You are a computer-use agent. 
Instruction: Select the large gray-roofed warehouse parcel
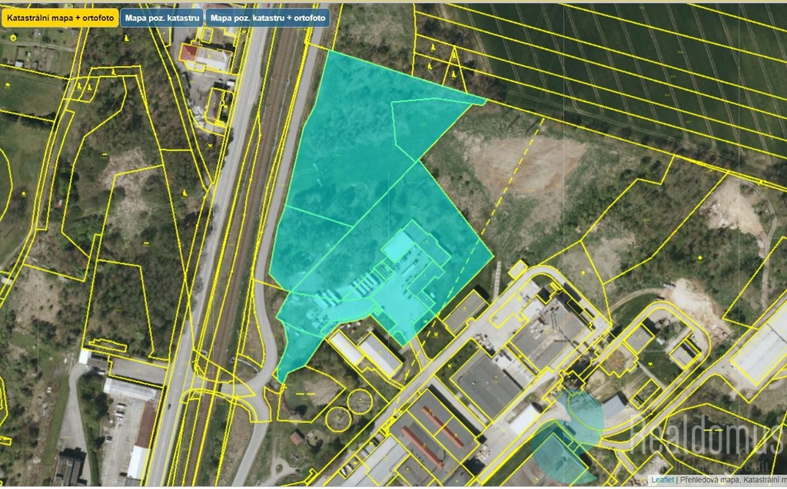pyautogui.click(x=486, y=385)
